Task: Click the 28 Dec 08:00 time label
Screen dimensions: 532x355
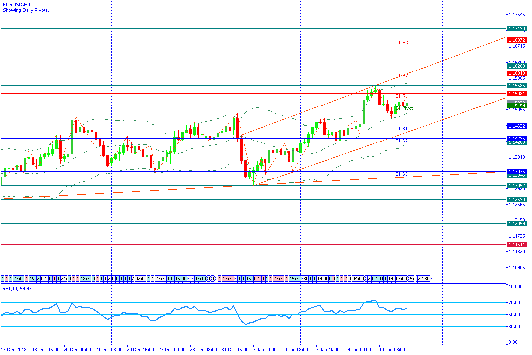Action: click(x=203, y=350)
